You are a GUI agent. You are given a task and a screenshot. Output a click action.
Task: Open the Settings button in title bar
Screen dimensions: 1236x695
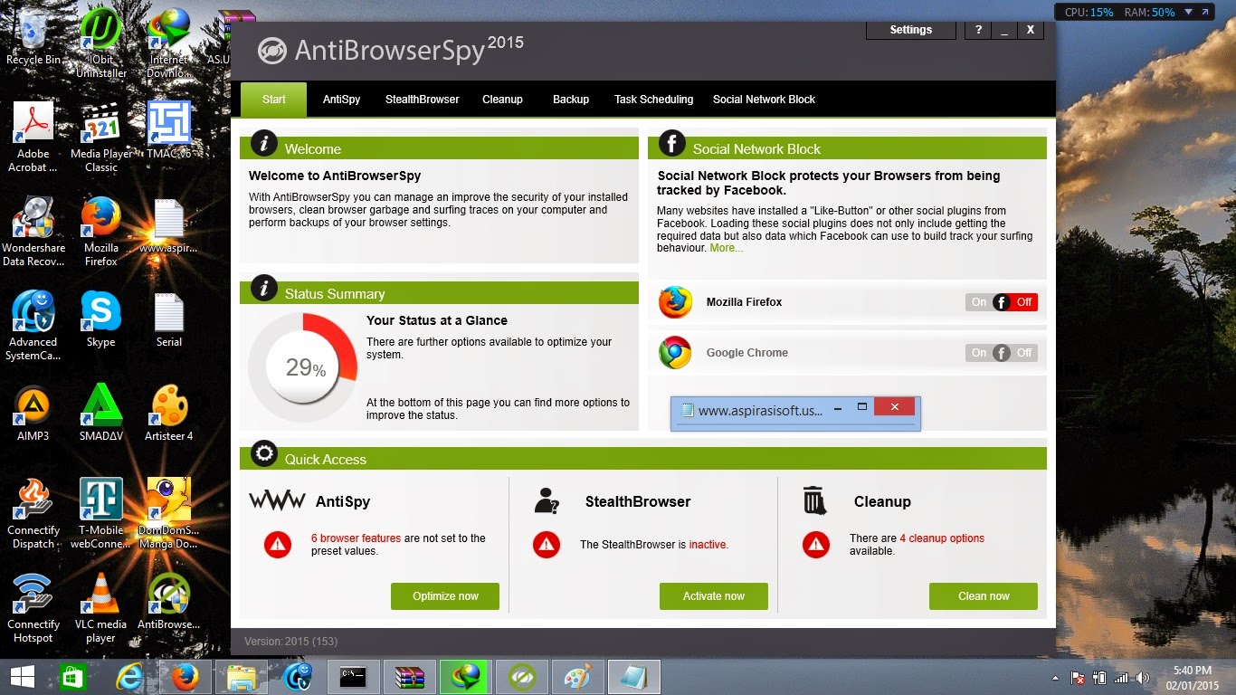tap(911, 30)
